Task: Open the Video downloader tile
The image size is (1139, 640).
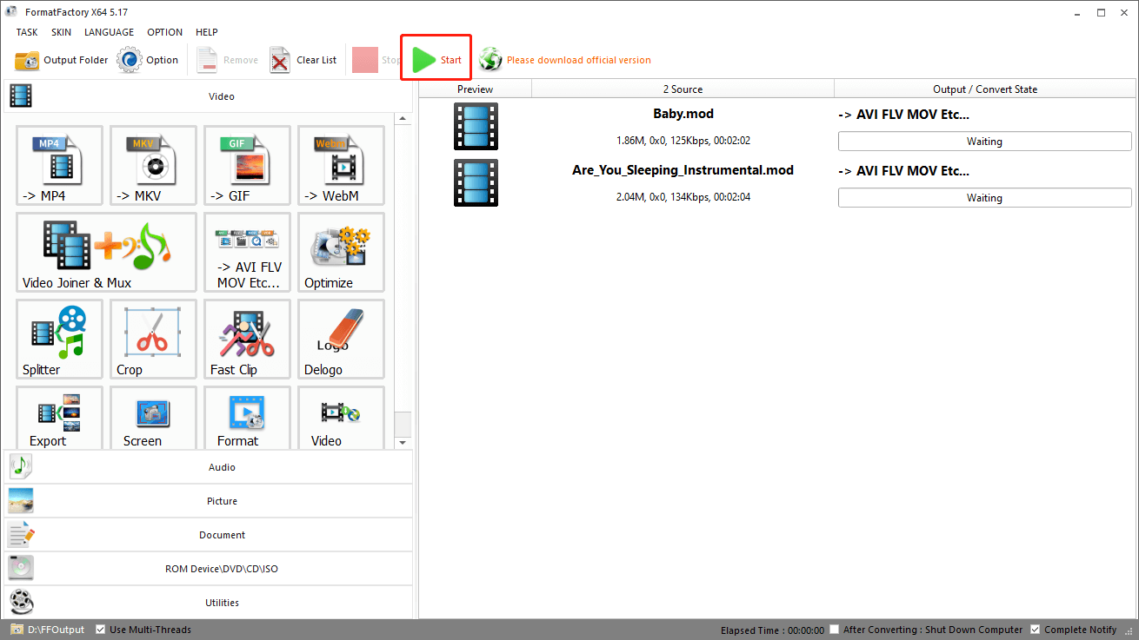Action: pyautogui.click(x=341, y=418)
